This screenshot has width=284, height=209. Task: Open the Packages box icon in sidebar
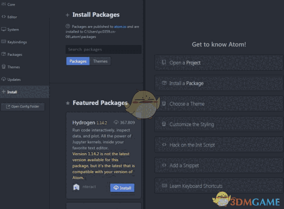(x=3, y=54)
